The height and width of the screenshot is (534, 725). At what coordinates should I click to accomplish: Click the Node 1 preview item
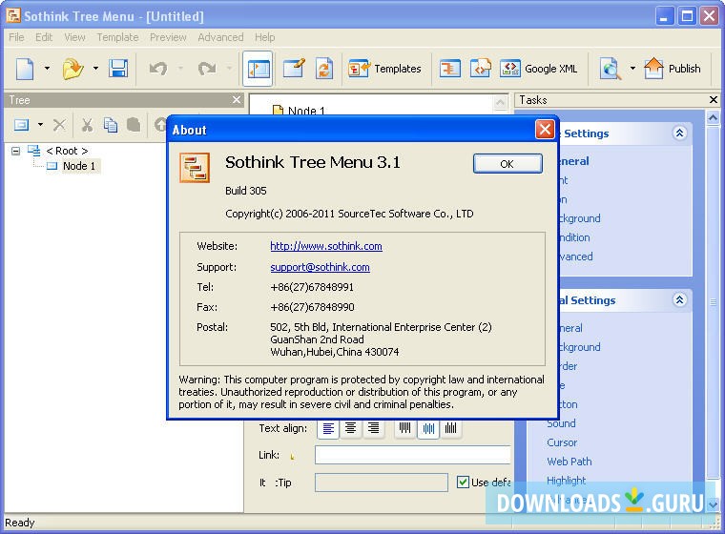point(300,110)
